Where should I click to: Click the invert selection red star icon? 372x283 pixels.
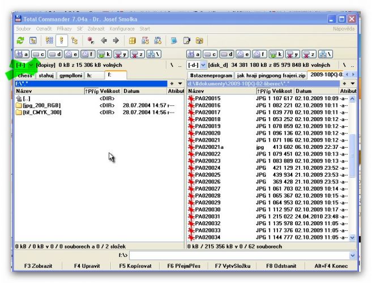click(91, 41)
